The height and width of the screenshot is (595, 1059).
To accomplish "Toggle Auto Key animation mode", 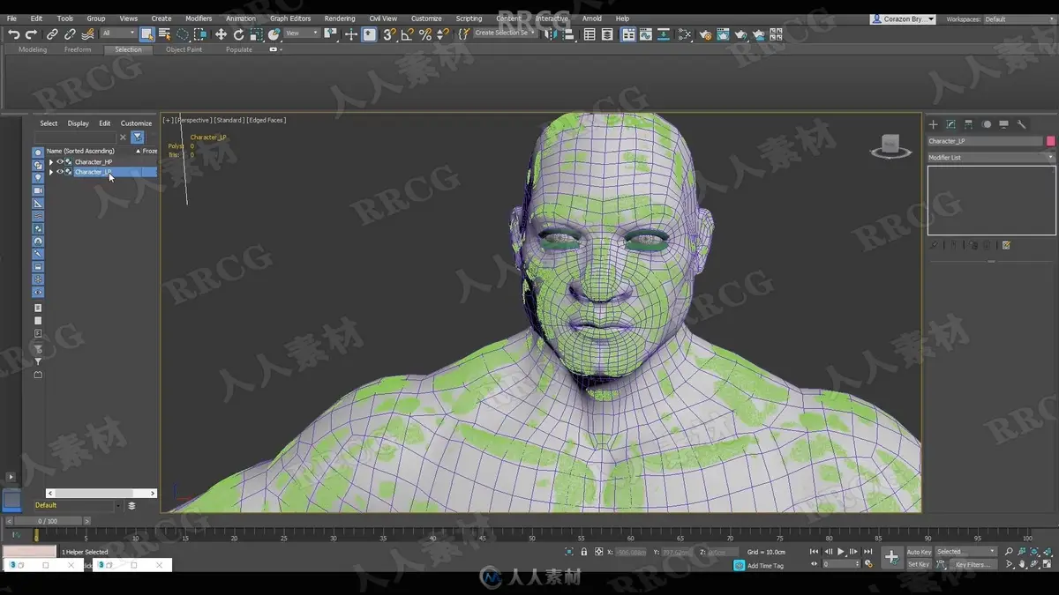I will click(919, 552).
